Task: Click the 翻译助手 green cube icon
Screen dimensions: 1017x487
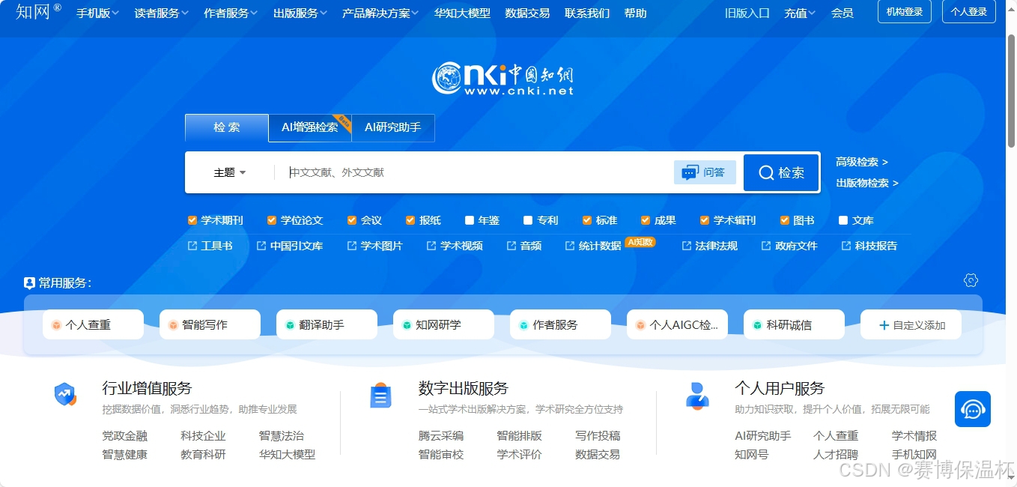Action: click(290, 325)
